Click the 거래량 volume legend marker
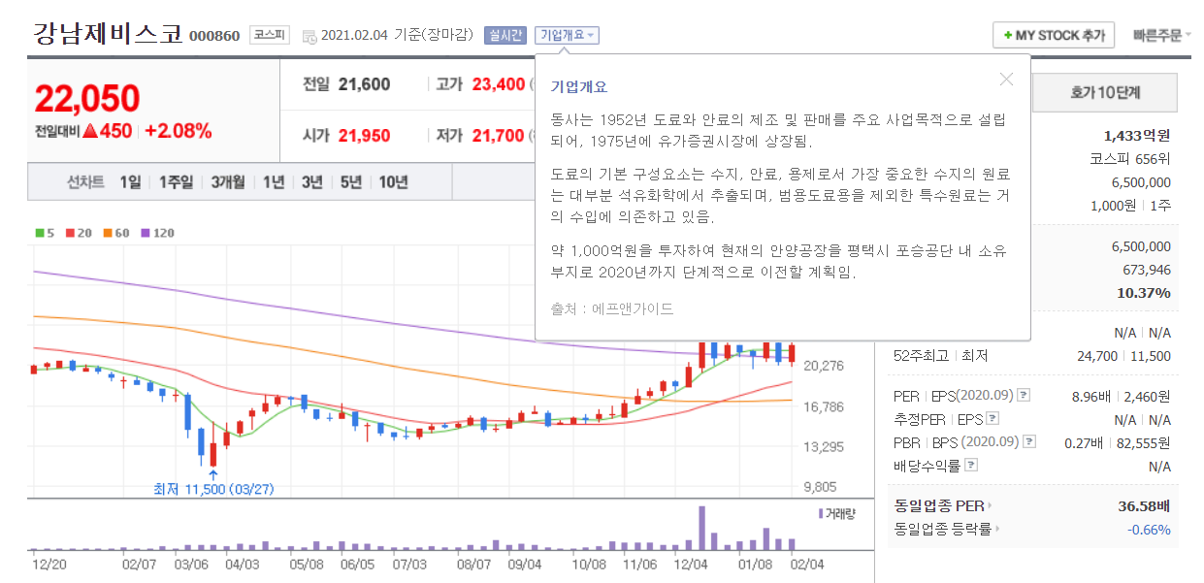 (x=821, y=513)
